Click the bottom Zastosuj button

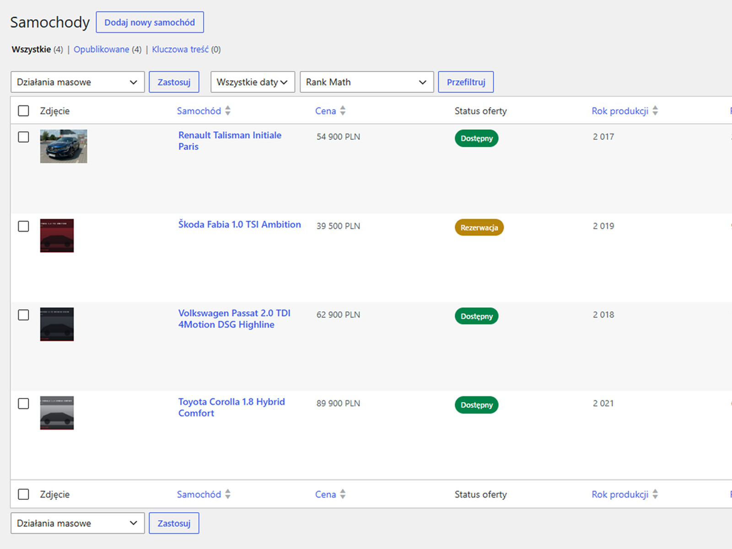174,523
